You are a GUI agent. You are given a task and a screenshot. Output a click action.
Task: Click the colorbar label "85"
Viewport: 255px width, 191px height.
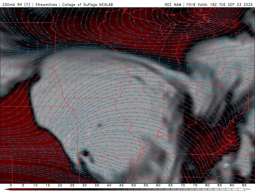[x=220, y=185]
